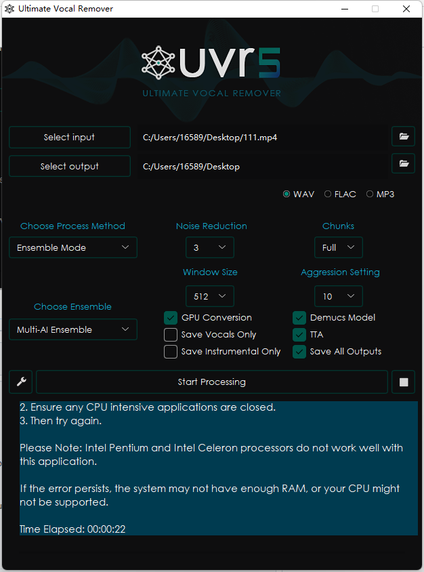The image size is (424, 572).
Task: Click 'Ensure any CPU intensive applications are closed' line
Action: (148, 407)
